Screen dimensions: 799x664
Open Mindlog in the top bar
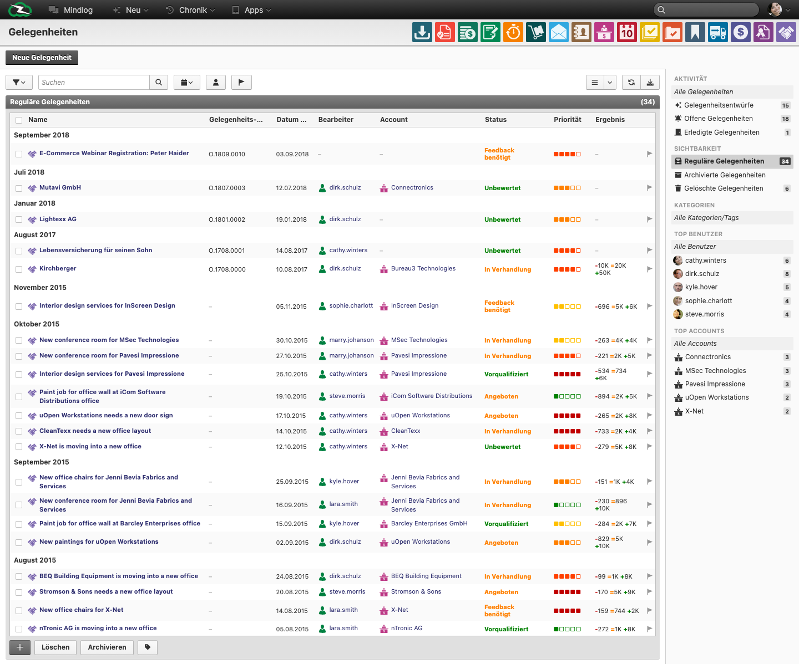tap(70, 10)
